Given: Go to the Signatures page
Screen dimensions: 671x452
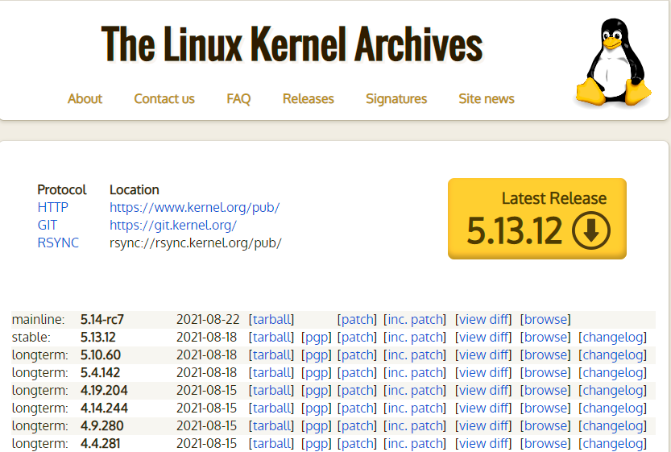Looking at the screenshot, I should (396, 99).
